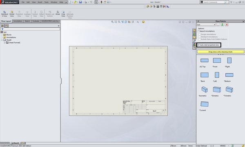Screen dimensions: 245x147
Task: Choose the Break view tool
Action: tap(58, 13)
